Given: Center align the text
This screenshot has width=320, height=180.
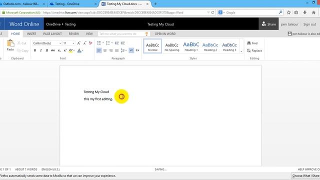Looking at the screenshot, I should click(105, 50).
